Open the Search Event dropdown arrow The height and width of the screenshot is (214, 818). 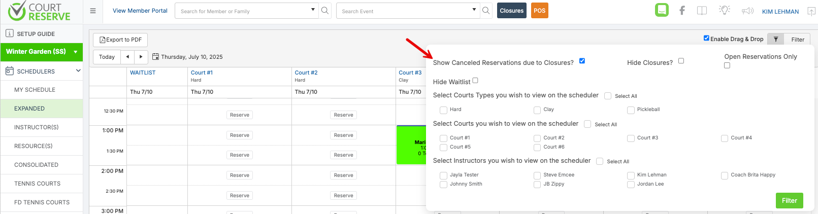(x=474, y=10)
